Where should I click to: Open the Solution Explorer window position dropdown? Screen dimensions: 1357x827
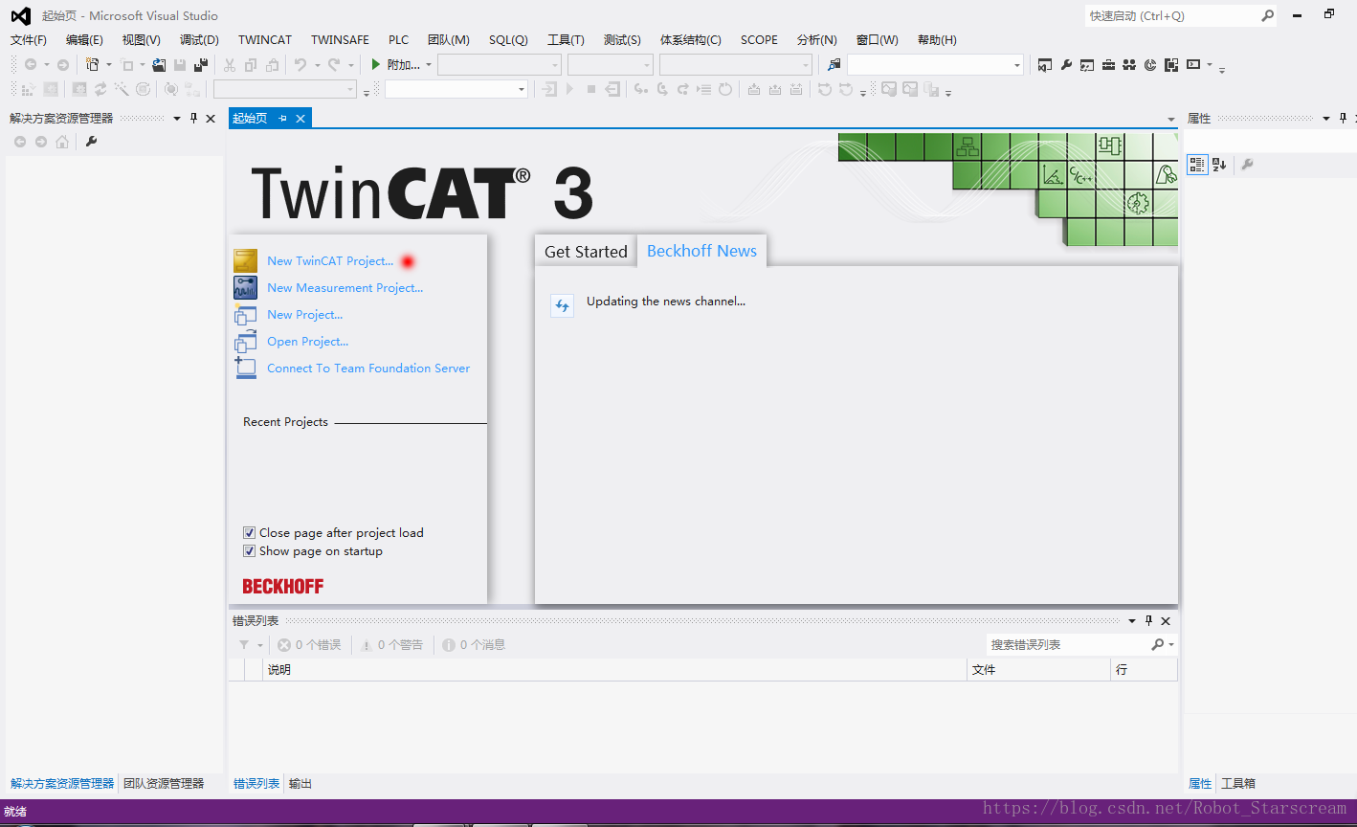176,119
